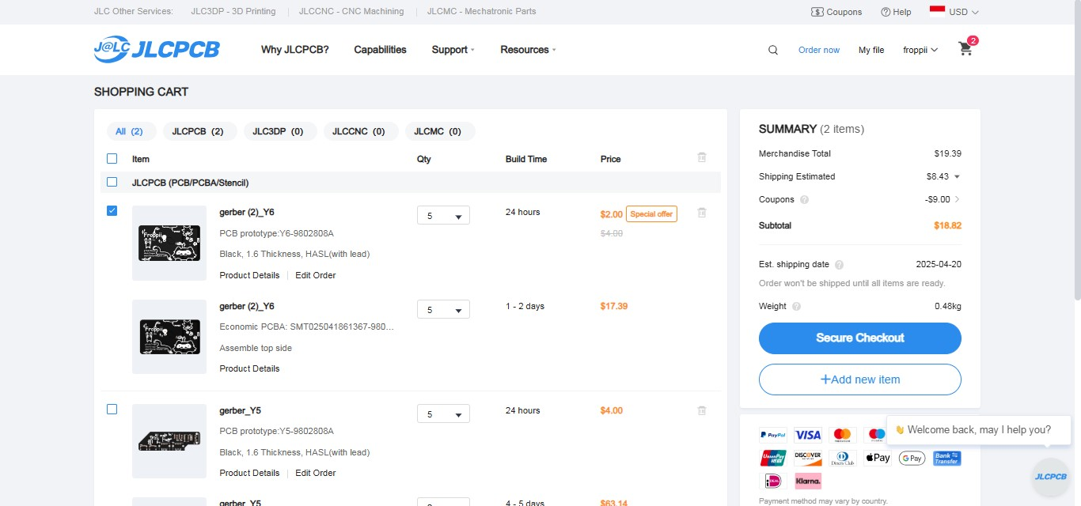The height and width of the screenshot is (506, 1081).
Task: Open Product Details for gerber (2)_Y6 PCB prototype
Action: (249, 275)
